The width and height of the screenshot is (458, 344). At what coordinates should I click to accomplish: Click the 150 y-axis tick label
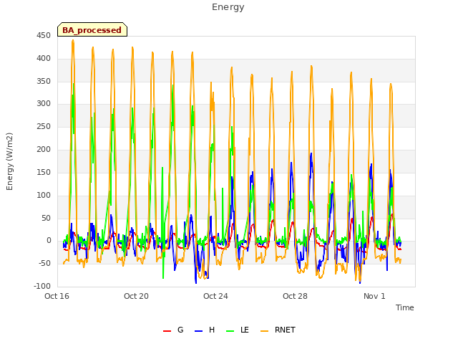point(44,172)
